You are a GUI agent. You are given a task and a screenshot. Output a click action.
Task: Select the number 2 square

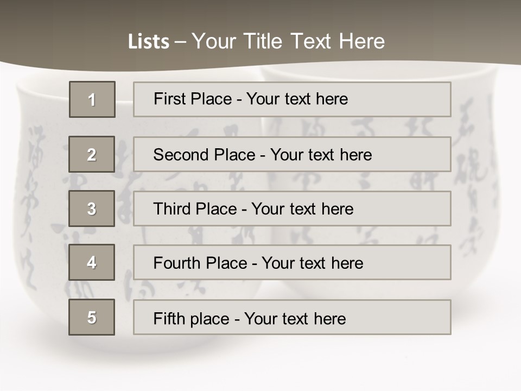coord(92,154)
